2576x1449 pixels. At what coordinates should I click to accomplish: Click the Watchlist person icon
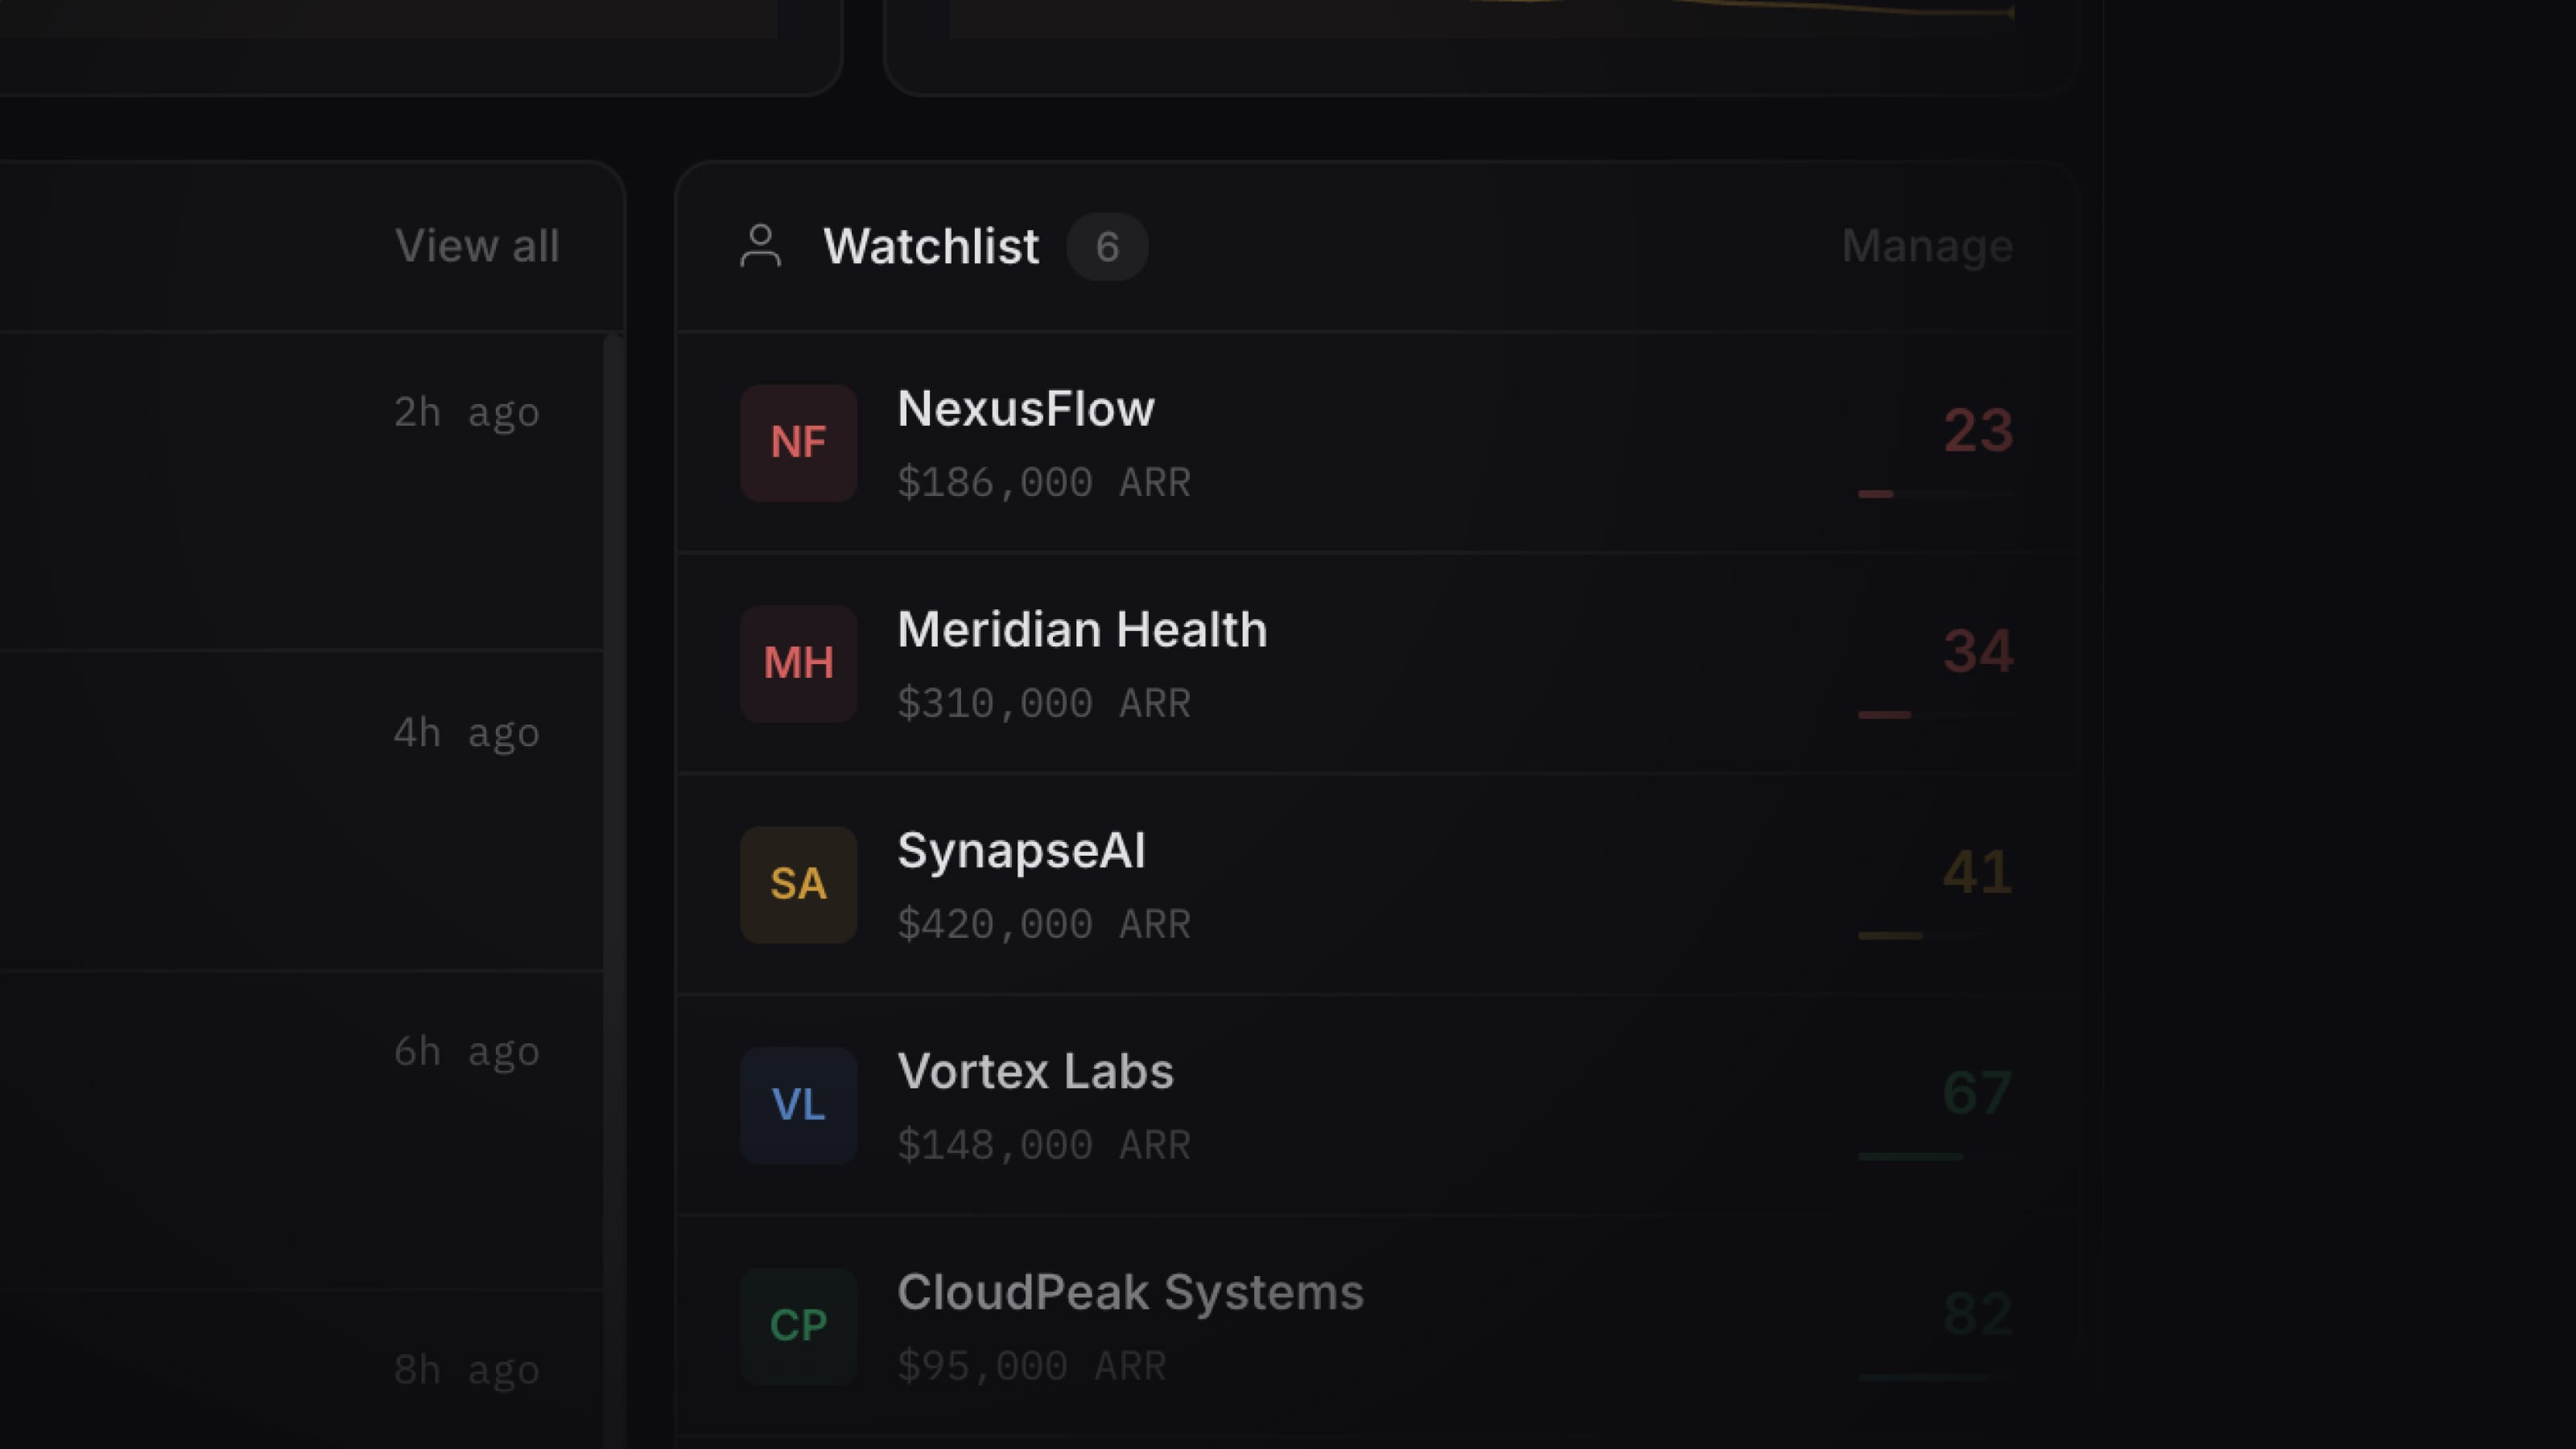(760, 246)
